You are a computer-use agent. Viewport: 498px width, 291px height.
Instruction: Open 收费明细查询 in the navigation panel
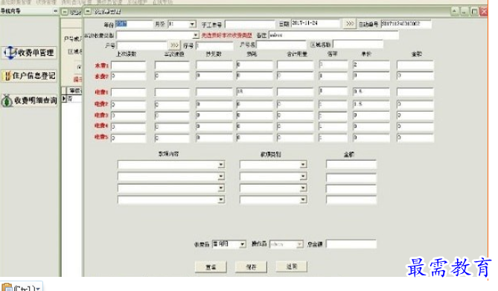[30, 100]
